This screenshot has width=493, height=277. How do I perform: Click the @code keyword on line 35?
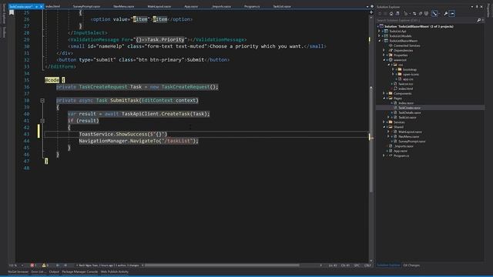tap(52, 80)
